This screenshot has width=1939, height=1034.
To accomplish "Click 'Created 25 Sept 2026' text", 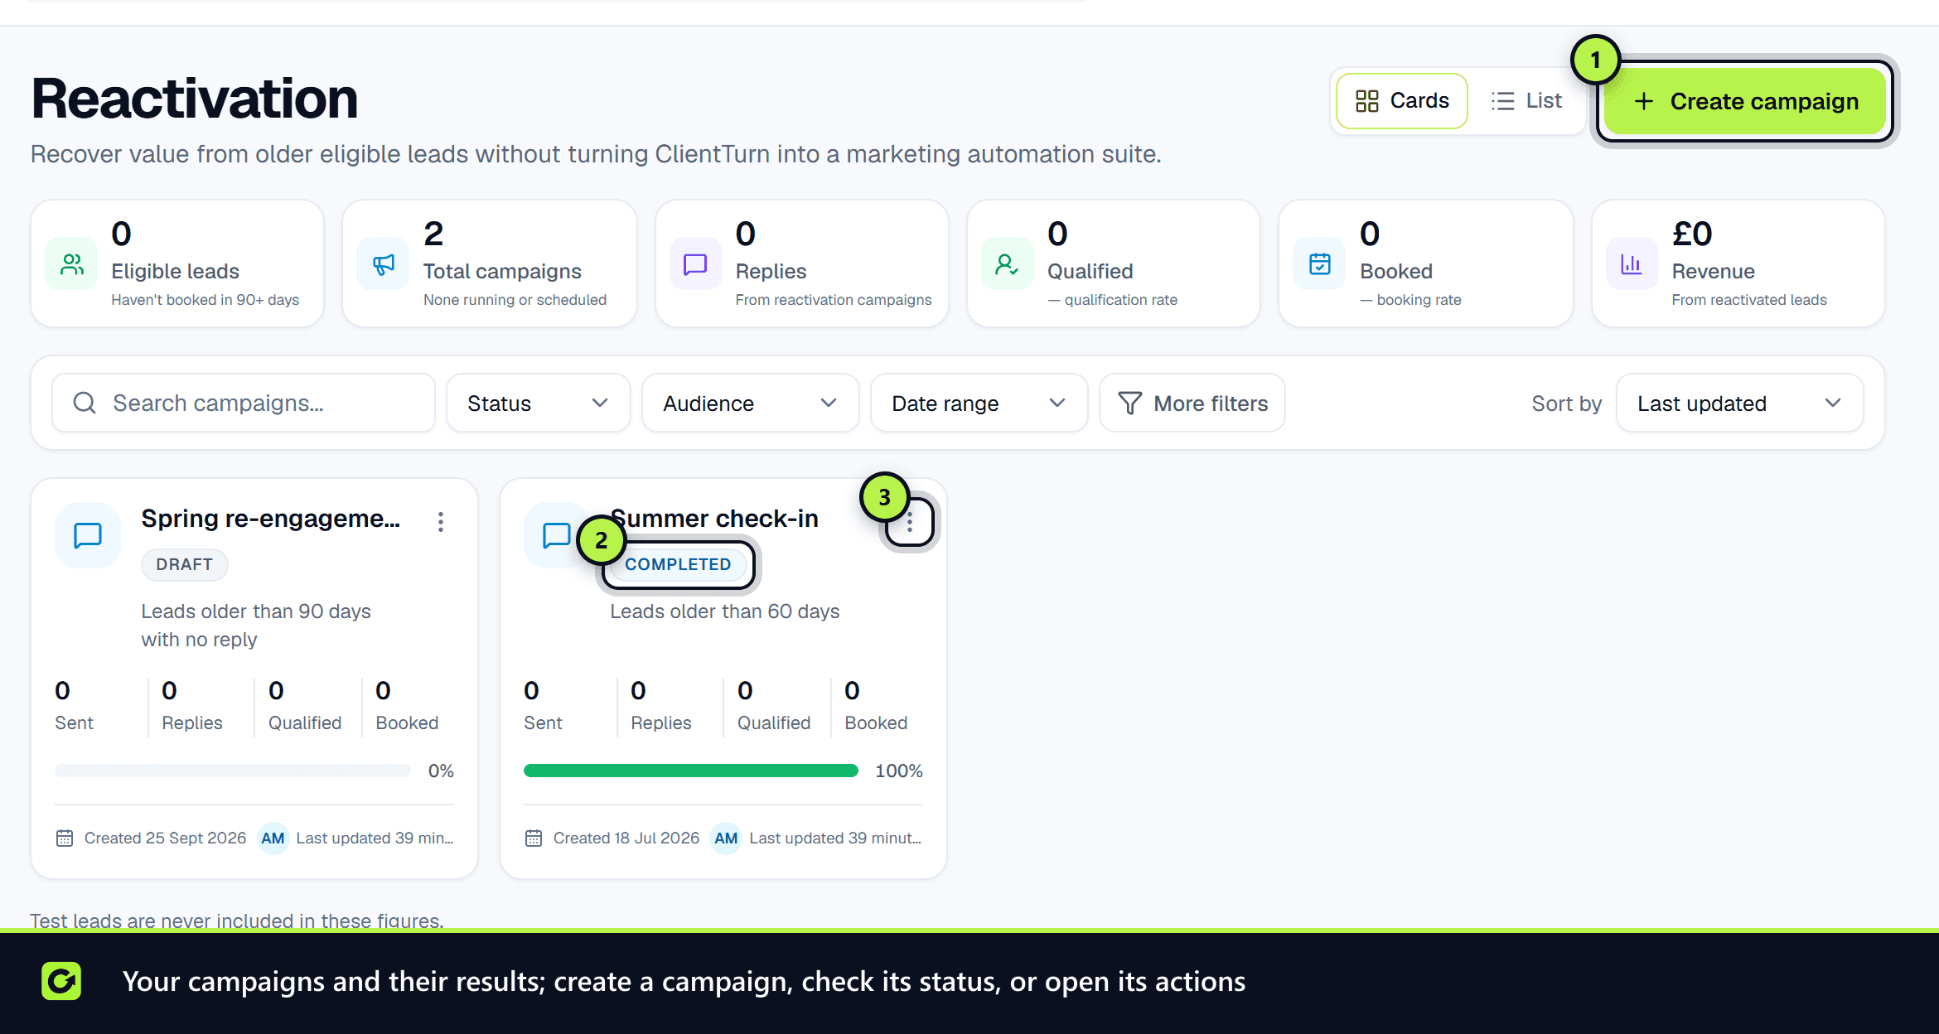I will tap(166, 838).
